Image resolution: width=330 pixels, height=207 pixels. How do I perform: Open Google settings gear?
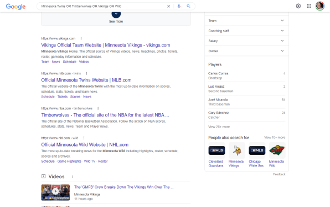298,6
